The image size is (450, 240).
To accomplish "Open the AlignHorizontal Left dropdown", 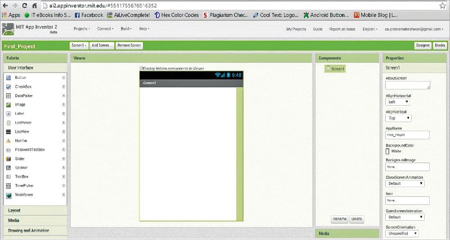I will pyautogui.click(x=398, y=102).
